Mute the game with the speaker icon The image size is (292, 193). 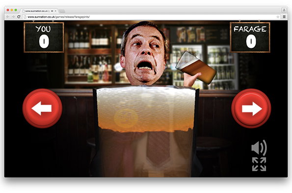pos(259,148)
